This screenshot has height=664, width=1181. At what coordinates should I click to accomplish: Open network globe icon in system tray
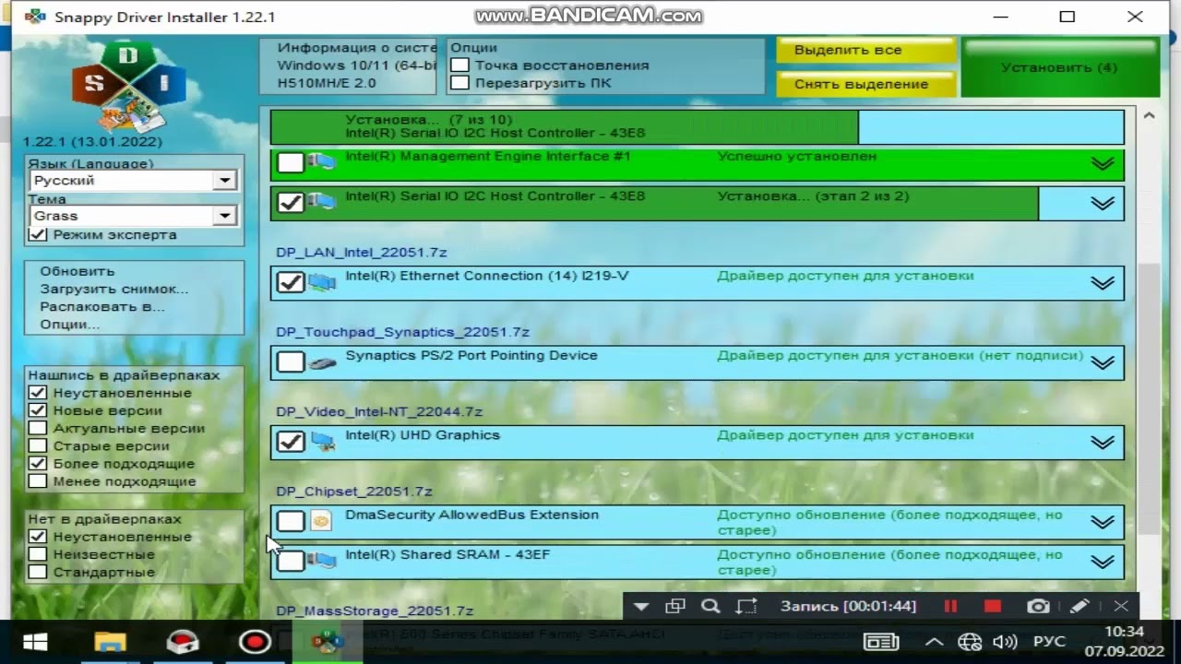(x=970, y=642)
